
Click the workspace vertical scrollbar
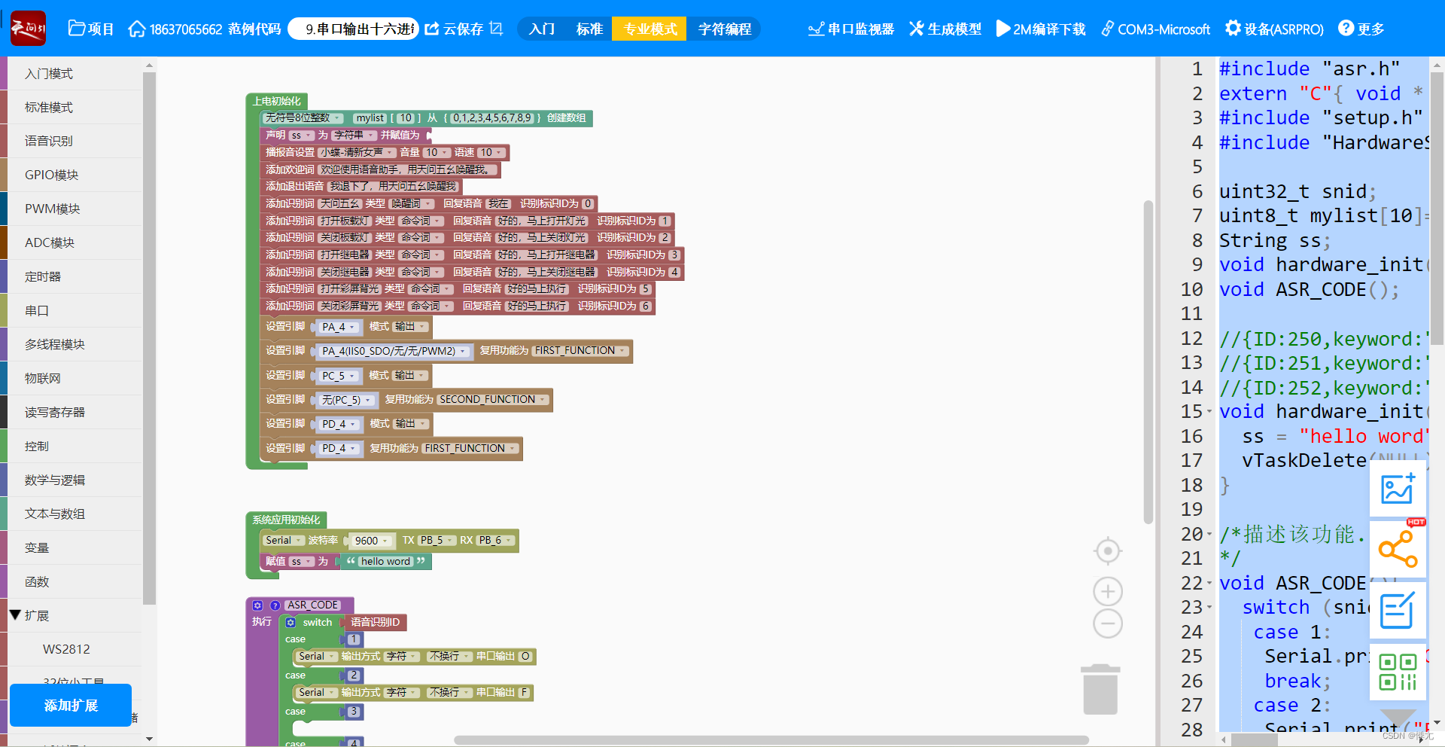[x=1148, y=361]
